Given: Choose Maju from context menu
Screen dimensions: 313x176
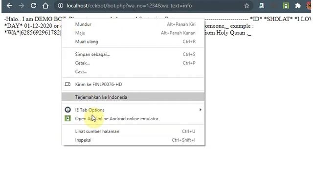Looking at the screenshot, I should point(133,33).
